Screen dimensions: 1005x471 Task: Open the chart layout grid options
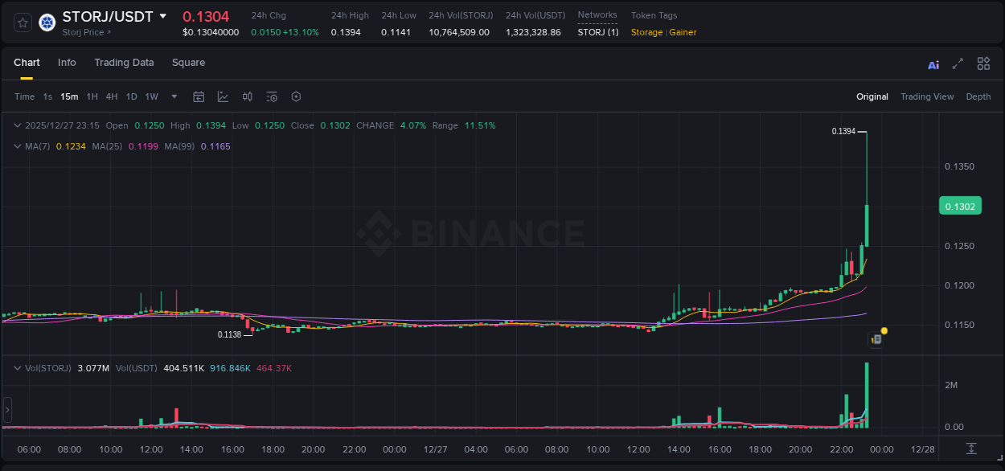pos(983,63)
